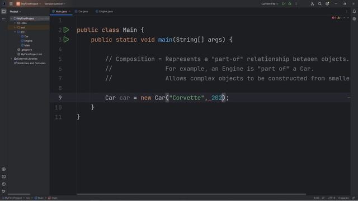Expand the out folder

pyautogui.click(x=15, y=27)
